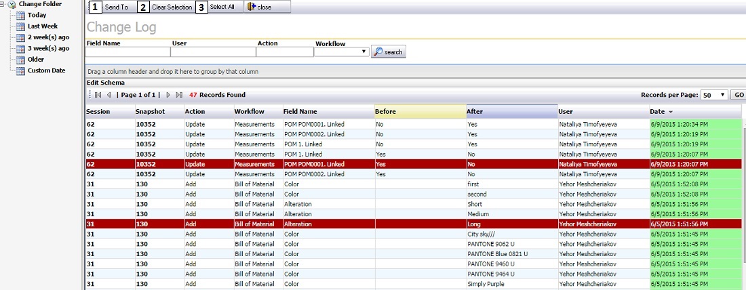Click the highlighted 'Long' cell

[513, 224]
